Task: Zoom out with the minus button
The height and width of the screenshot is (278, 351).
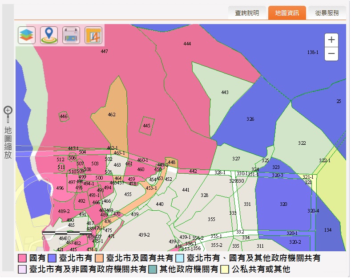Action: coord(331,54)
